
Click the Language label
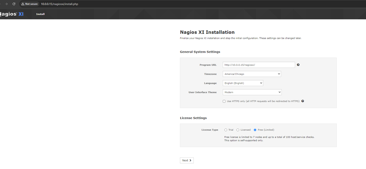210,83
